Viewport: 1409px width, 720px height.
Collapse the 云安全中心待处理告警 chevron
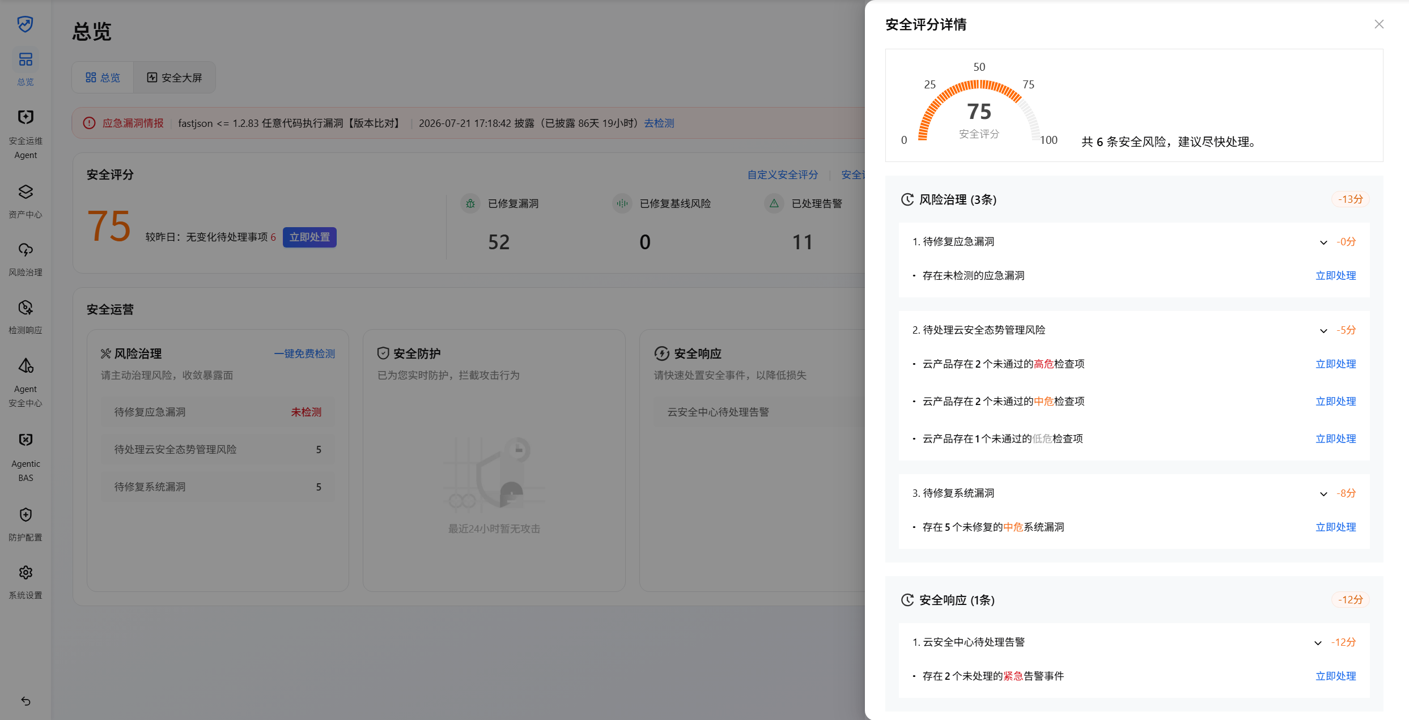[1318, 643]
